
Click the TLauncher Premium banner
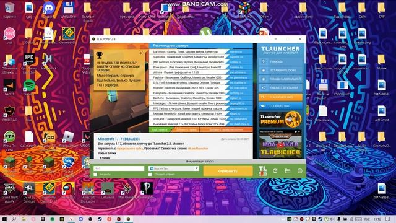[280, 120]
